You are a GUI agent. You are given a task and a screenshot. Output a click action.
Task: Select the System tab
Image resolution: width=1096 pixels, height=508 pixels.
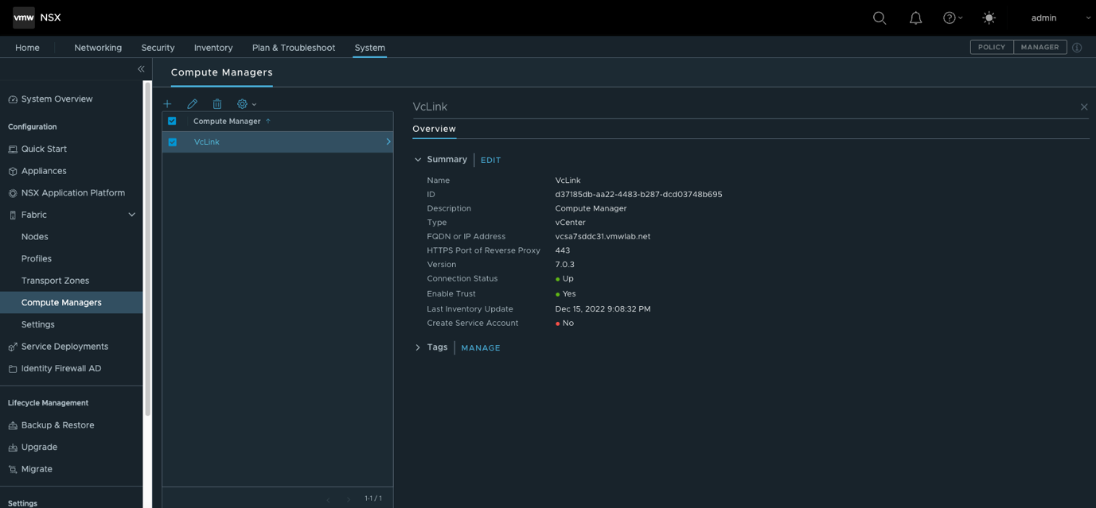click(370, 48)
